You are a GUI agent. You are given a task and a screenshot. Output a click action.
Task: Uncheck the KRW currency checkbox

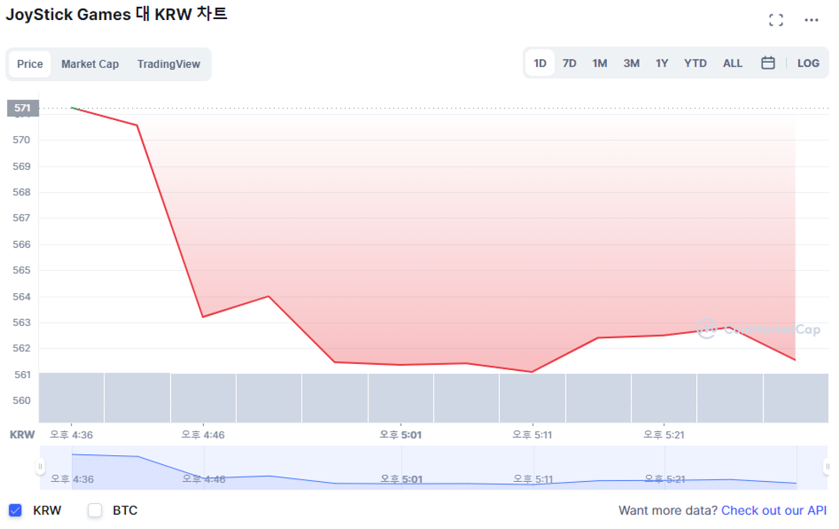[15, 510]
